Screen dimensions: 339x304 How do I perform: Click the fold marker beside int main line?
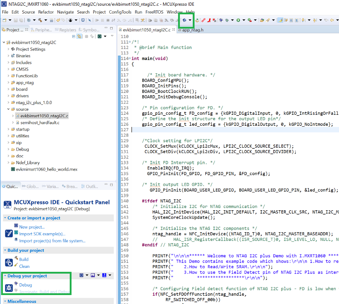130,58
